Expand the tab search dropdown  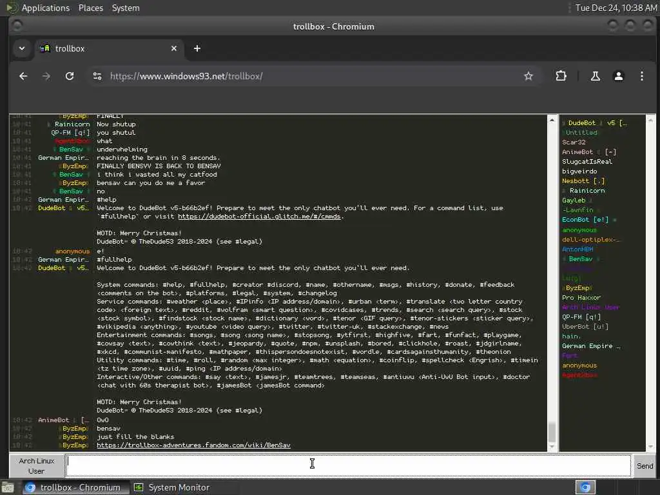[22, 48]
